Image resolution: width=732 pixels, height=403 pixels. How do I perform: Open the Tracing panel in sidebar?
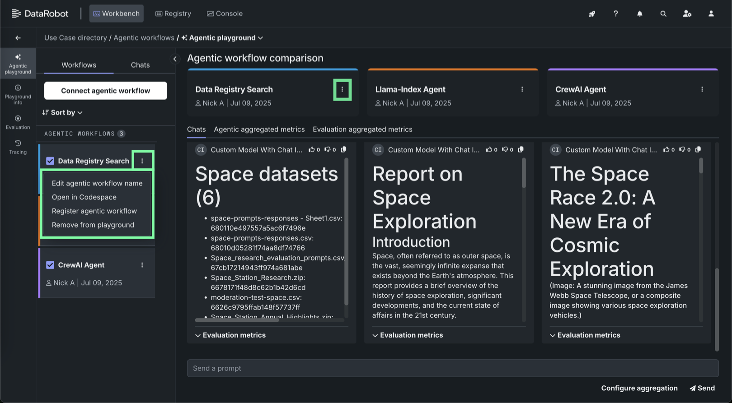pos(18,147)
